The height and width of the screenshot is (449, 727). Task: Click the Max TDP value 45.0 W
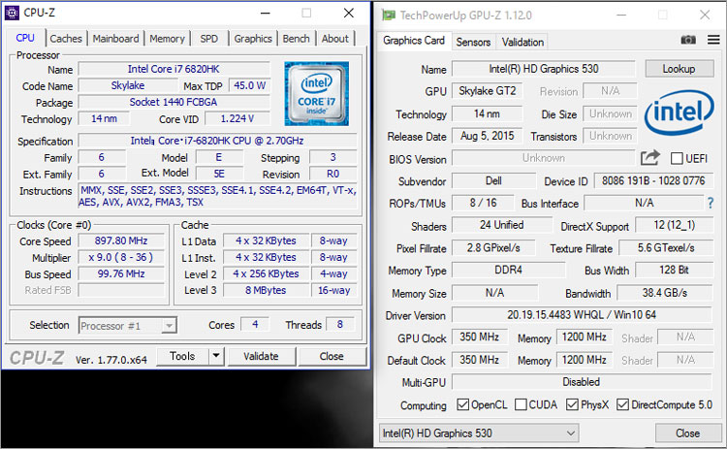point(249,85)
